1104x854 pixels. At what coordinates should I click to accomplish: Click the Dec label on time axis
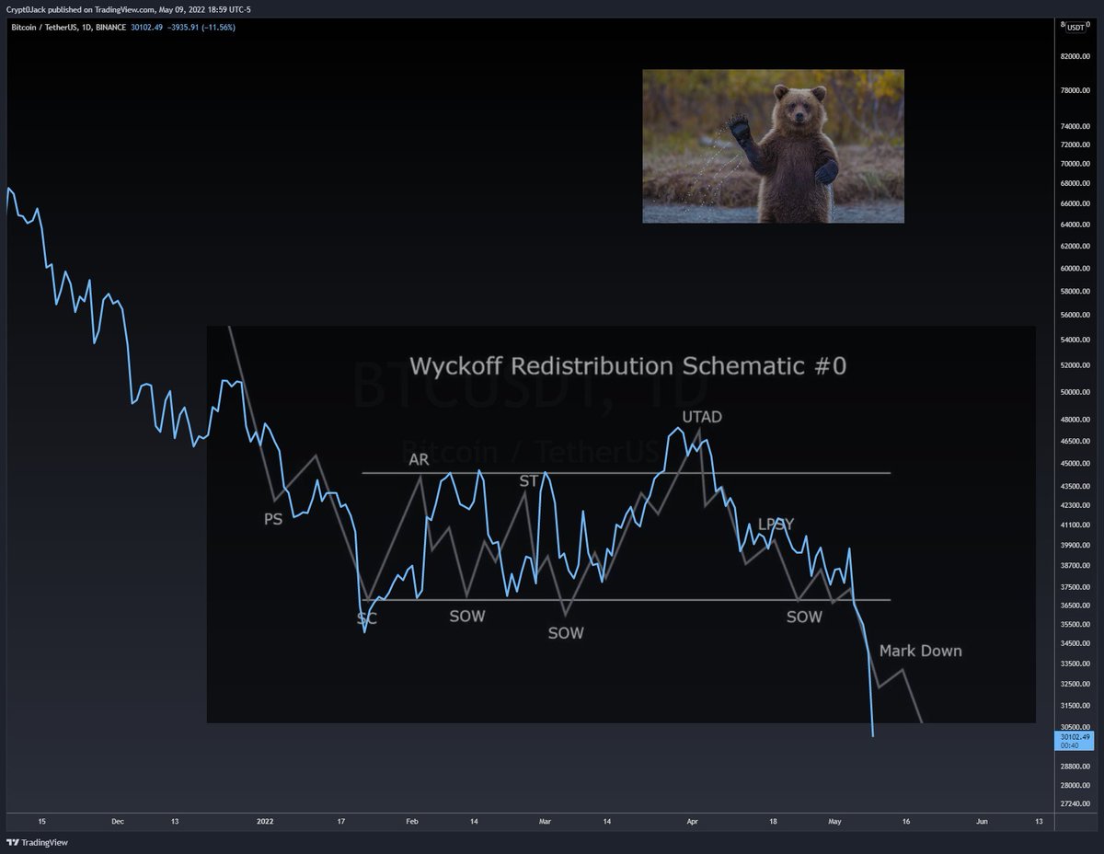tap(116, 820)
